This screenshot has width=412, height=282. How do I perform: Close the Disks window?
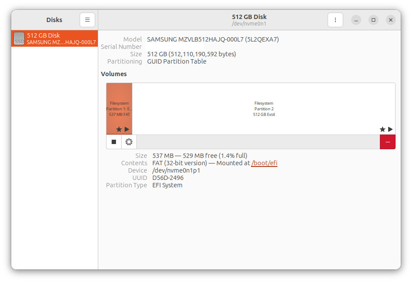391,20
